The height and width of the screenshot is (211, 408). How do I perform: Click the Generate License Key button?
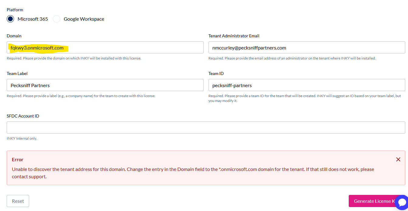tap(374, 201)
